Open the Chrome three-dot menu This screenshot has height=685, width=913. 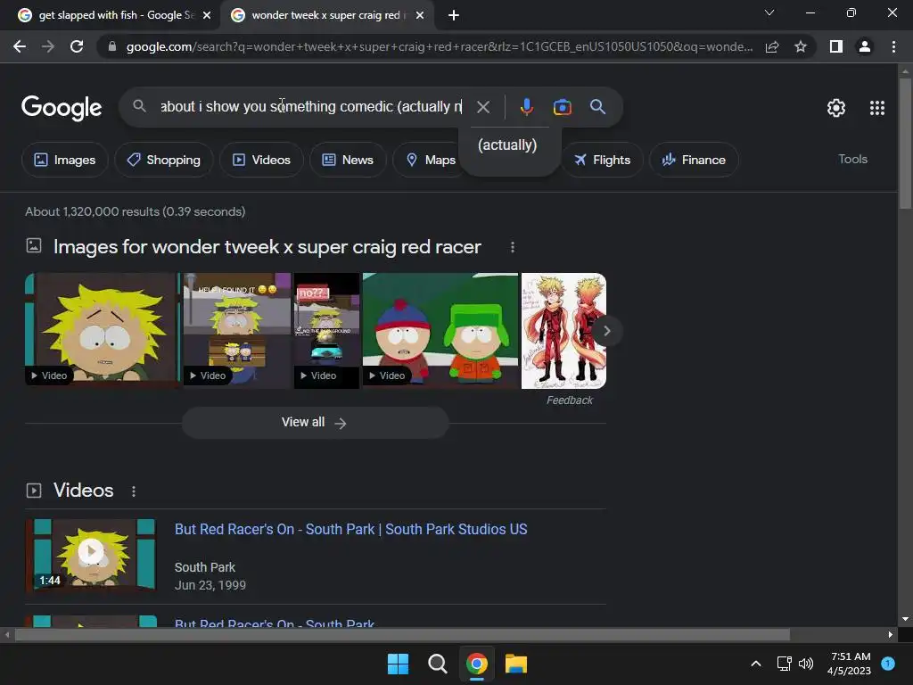pyautogui.click(x=893, y=46)
